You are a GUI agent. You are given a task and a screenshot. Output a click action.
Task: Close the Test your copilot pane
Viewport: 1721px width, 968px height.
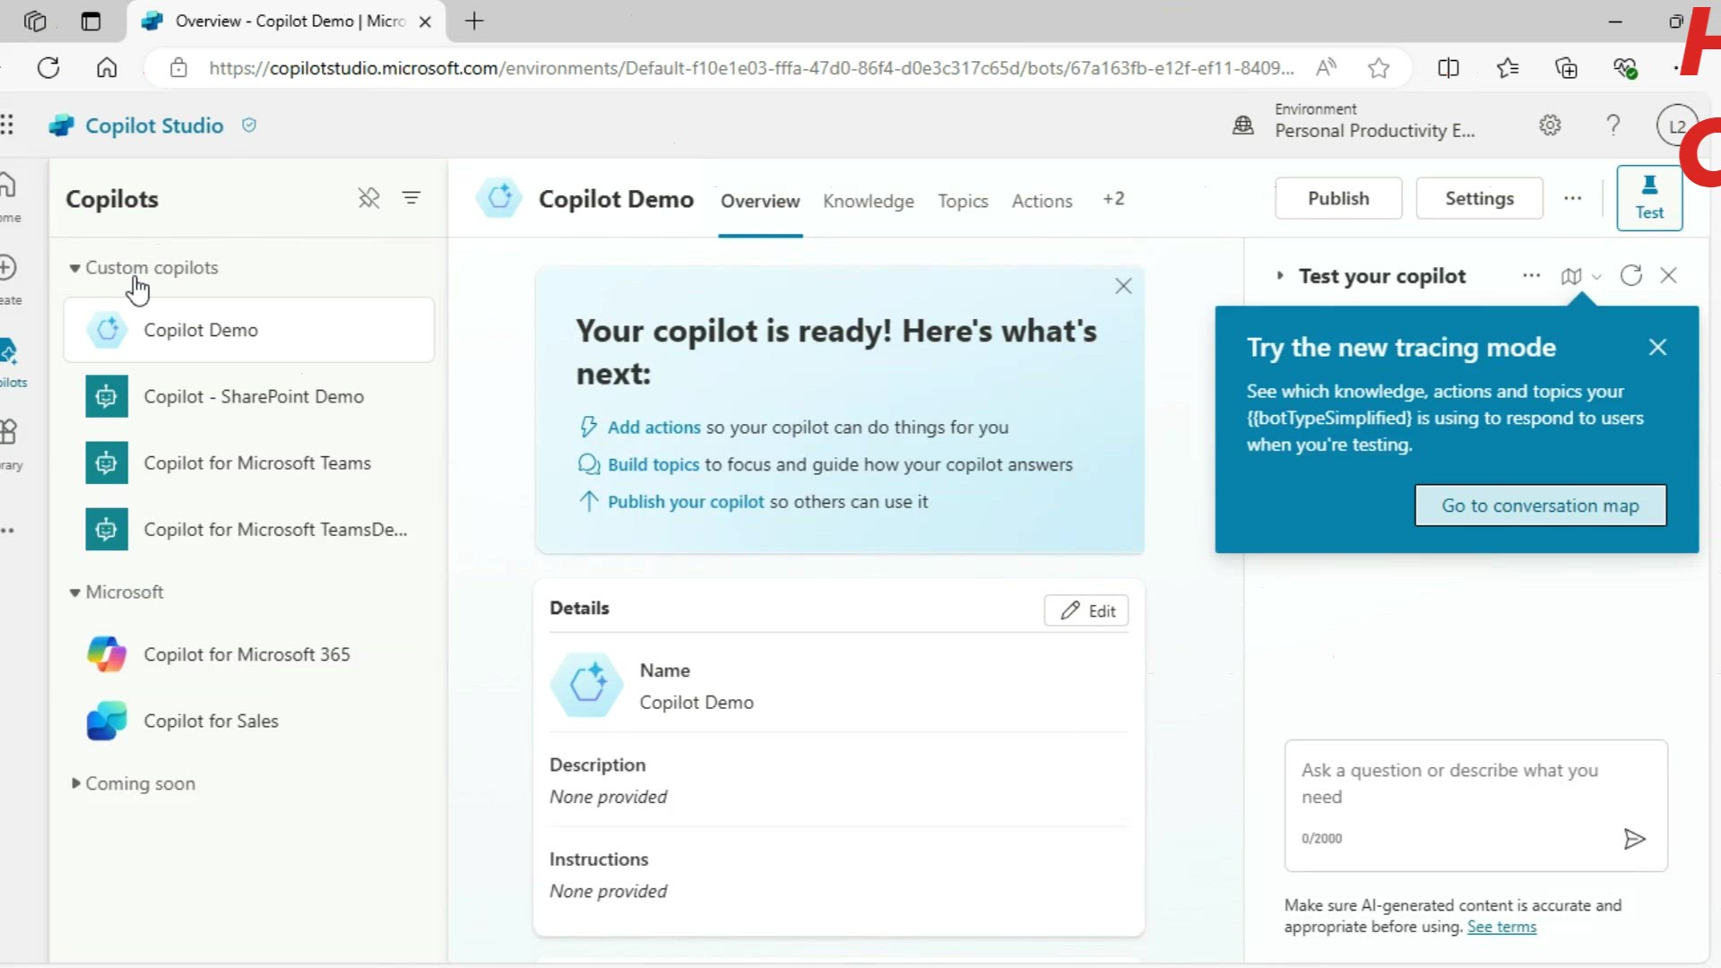click(x=1668, y=275)
